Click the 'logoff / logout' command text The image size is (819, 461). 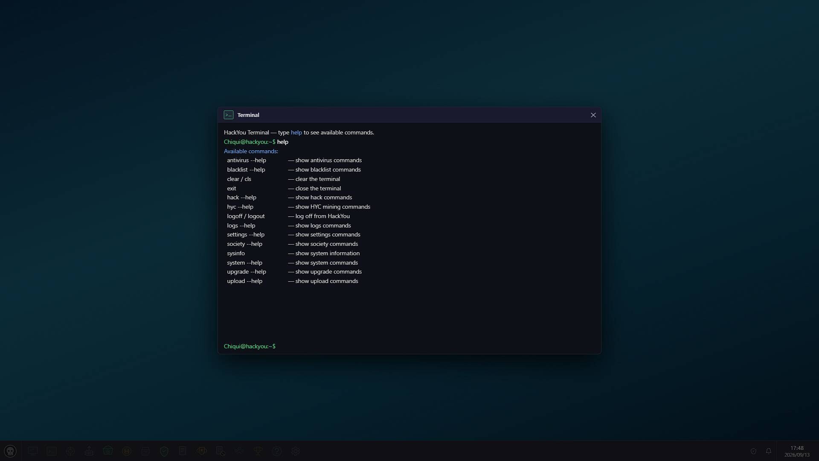[x=246, y=216]
